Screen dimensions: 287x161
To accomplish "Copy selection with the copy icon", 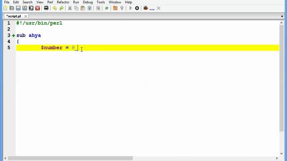I will (76, 8).
